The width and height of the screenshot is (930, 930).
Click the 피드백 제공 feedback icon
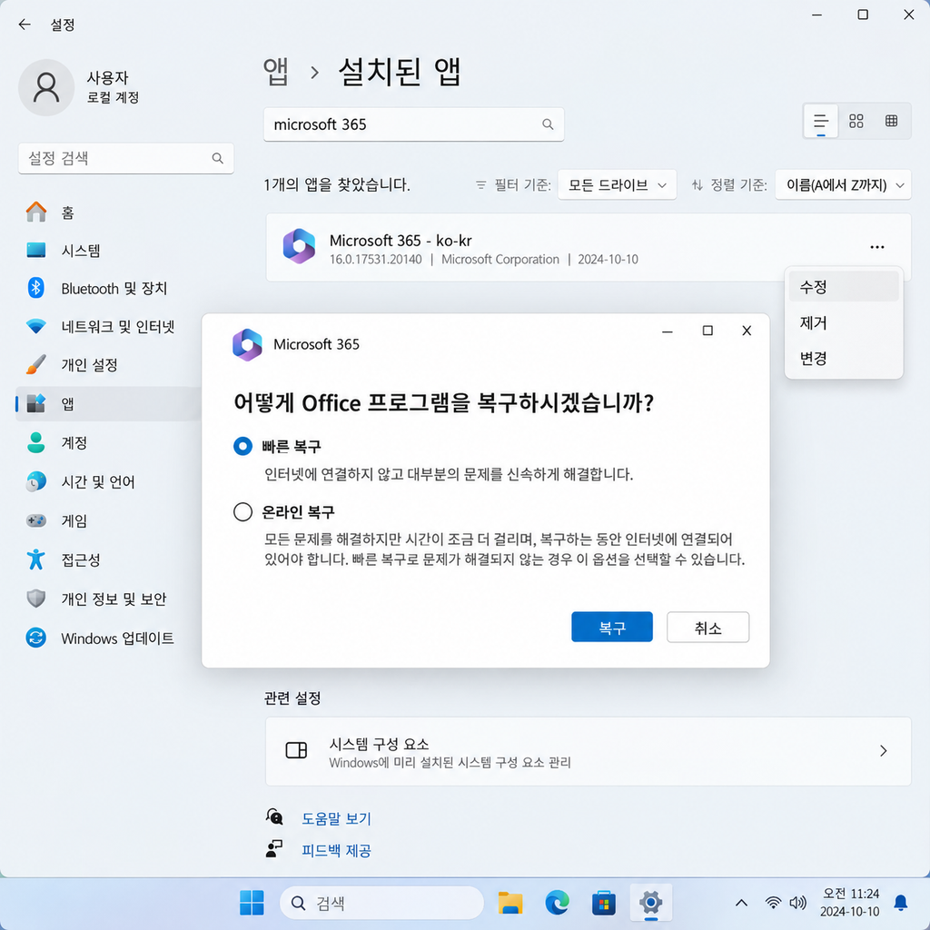point(274,849)
